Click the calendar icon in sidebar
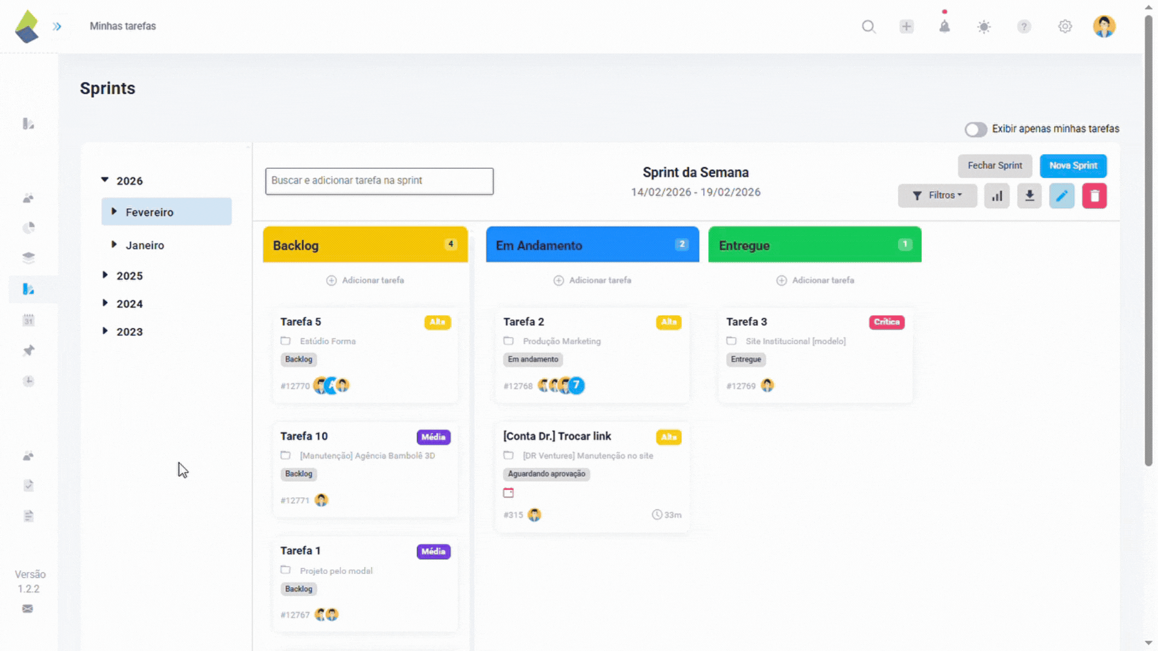 pos(28,320)
